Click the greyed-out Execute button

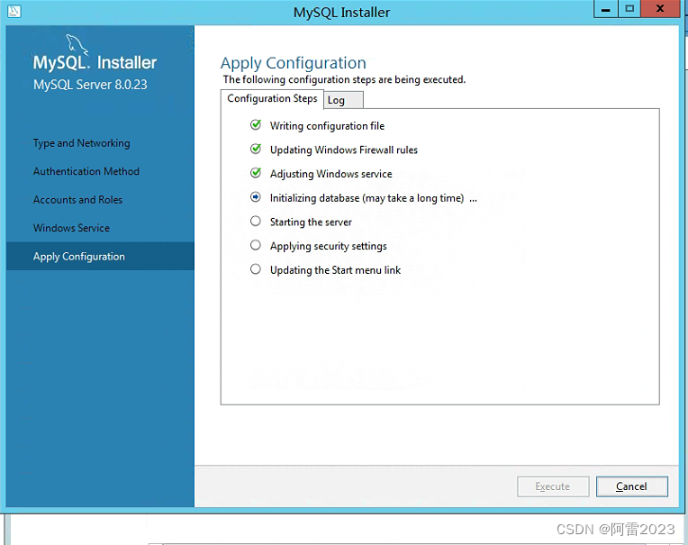553,486
